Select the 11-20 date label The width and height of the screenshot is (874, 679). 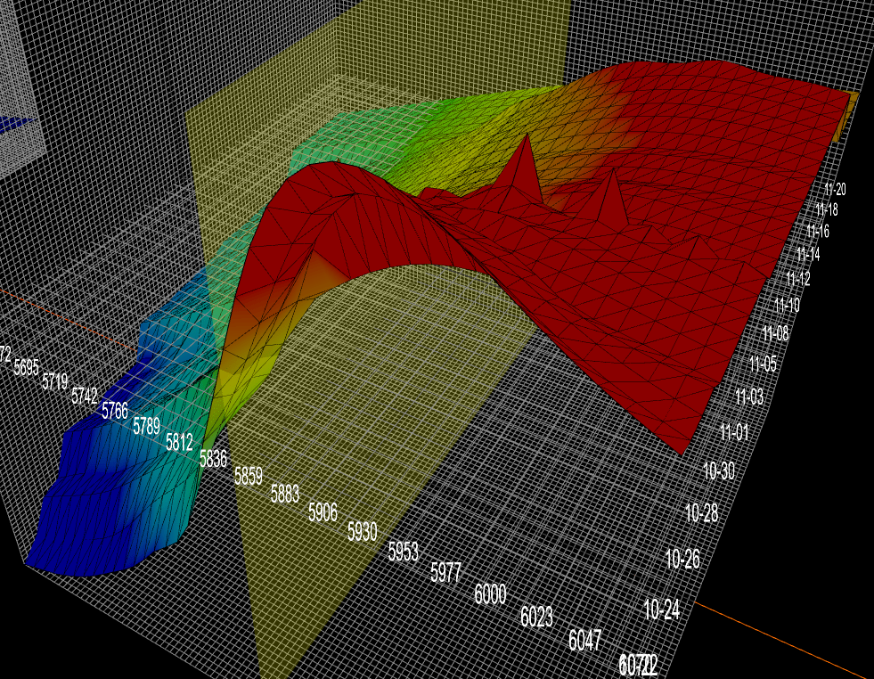835,189
